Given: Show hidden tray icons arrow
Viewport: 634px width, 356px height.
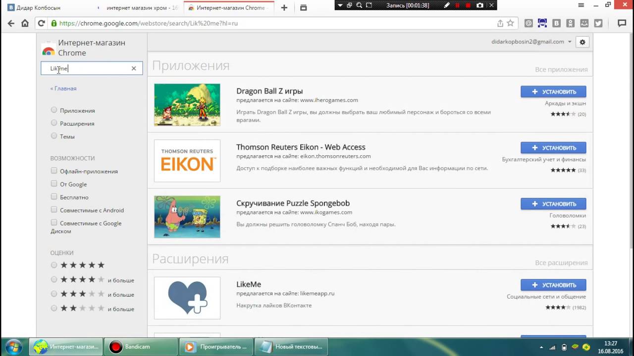Looking at the screenshot, I should pyautogui.click(x=541, y=347).
